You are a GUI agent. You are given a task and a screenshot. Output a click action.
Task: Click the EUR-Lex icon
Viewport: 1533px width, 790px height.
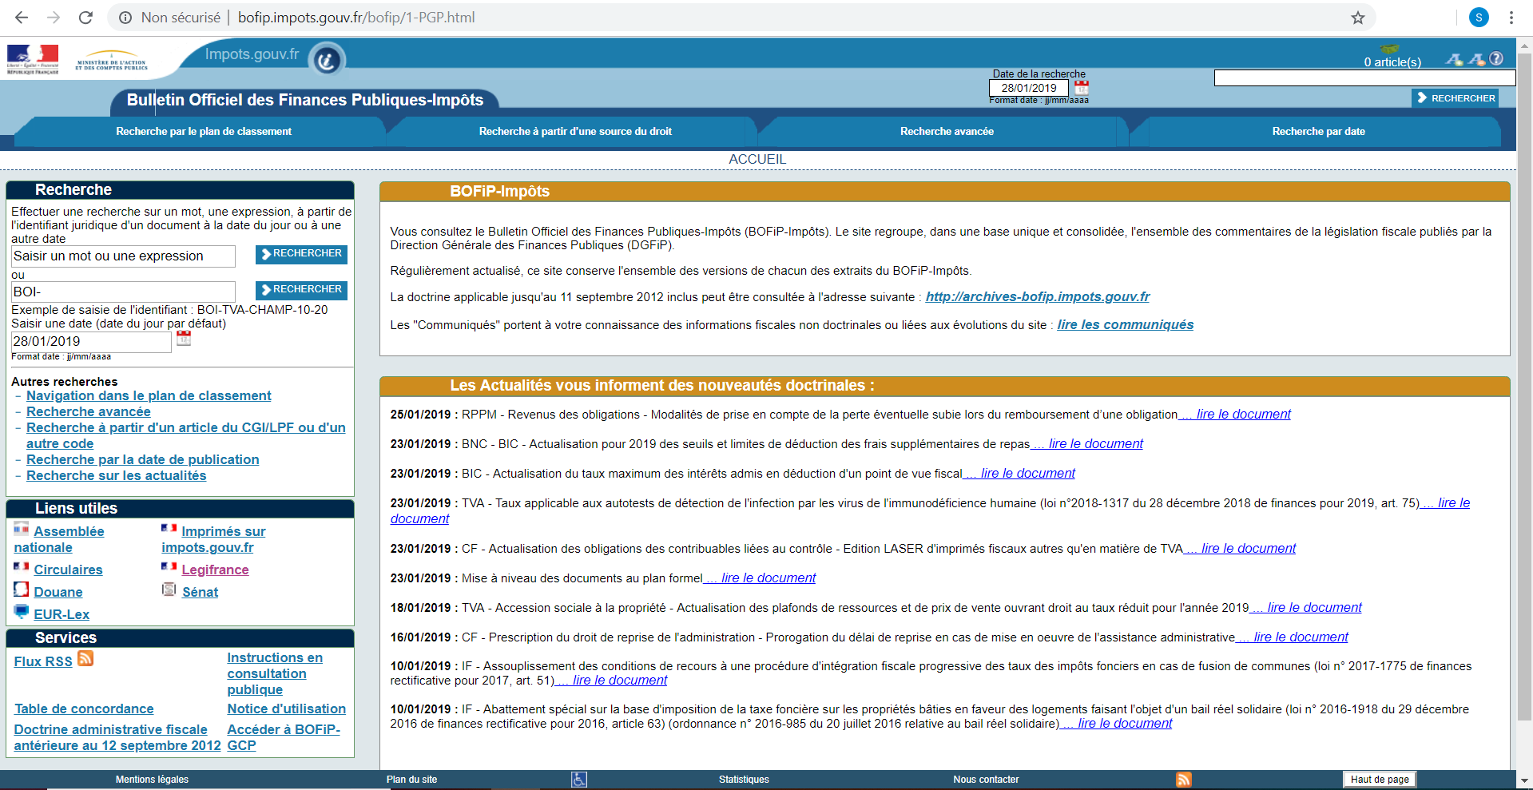22,611
